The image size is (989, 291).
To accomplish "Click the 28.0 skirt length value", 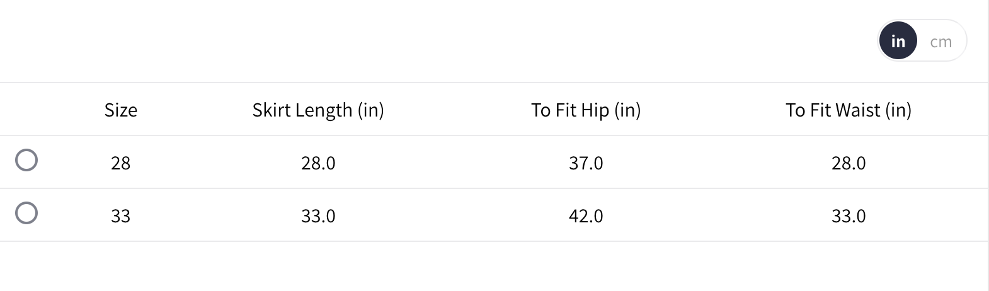I will tap(318, 163).
